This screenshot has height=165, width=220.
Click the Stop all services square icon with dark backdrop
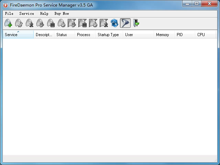(x=82, y=23)
